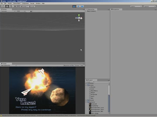Toggle pivot mode Center button
Image resolution: width=157 pixels, height=117 pixels.
(24, 6)
